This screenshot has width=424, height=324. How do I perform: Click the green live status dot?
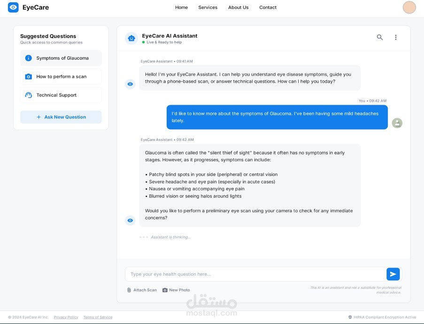pyautogui.click(x=143, y=42)
